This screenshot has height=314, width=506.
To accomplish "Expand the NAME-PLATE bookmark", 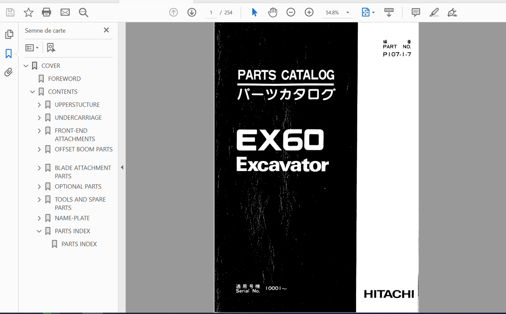I will click(x=39, y=218).
